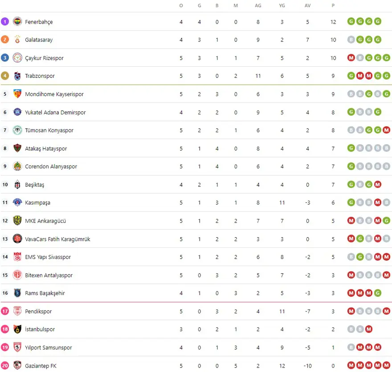
Task: Click the Tümosan Konyaspor team name
Action: (x=49, y=130)
